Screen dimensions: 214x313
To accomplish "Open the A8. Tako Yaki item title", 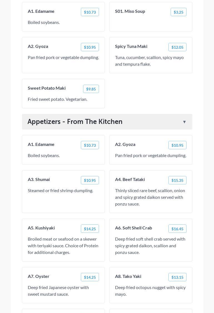I will click(128, 276).
